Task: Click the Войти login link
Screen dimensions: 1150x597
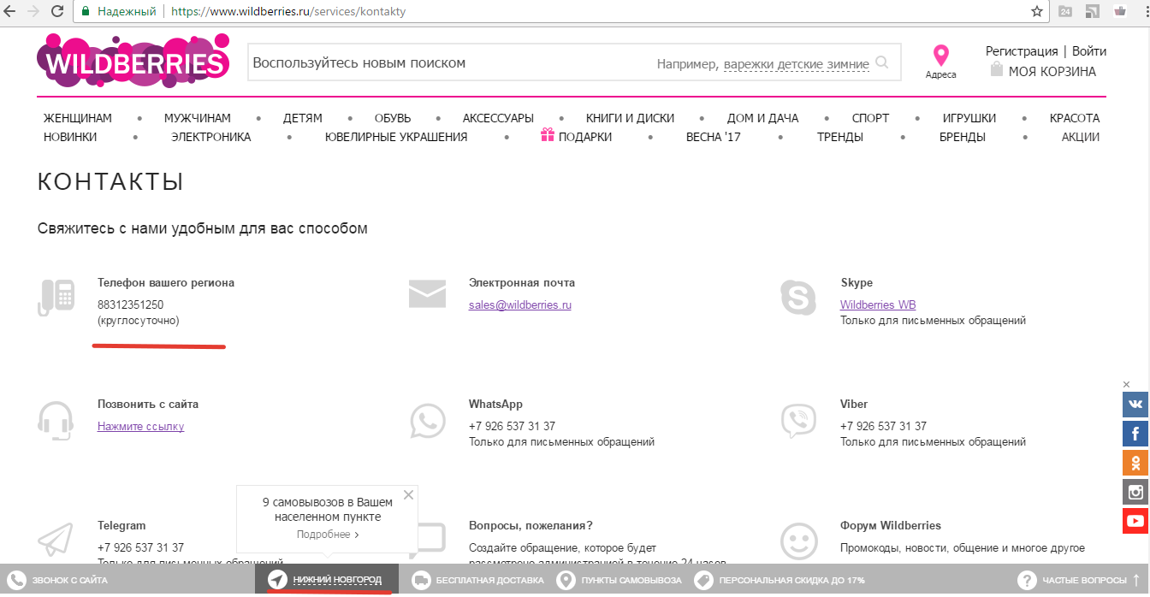Action: pos(1089,51)
